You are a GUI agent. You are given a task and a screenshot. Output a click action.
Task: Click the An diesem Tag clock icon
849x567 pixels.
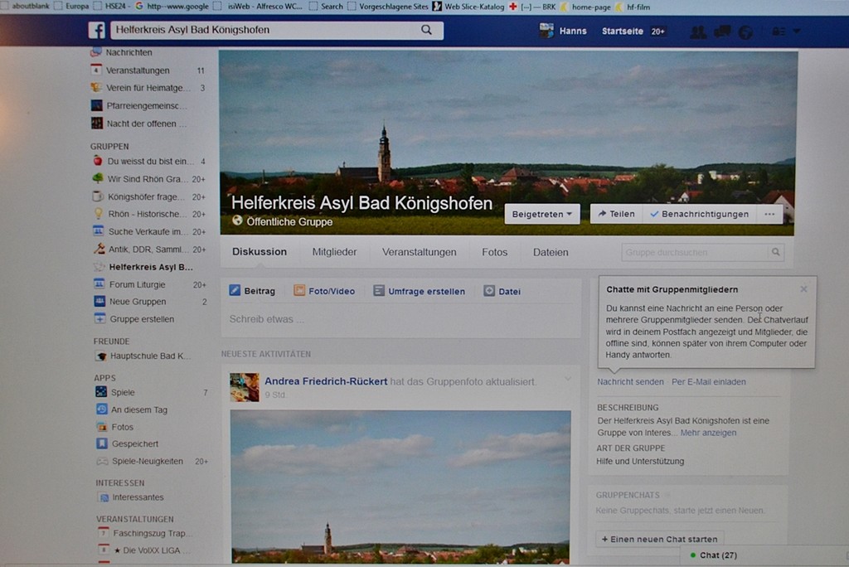coord(102,409)
